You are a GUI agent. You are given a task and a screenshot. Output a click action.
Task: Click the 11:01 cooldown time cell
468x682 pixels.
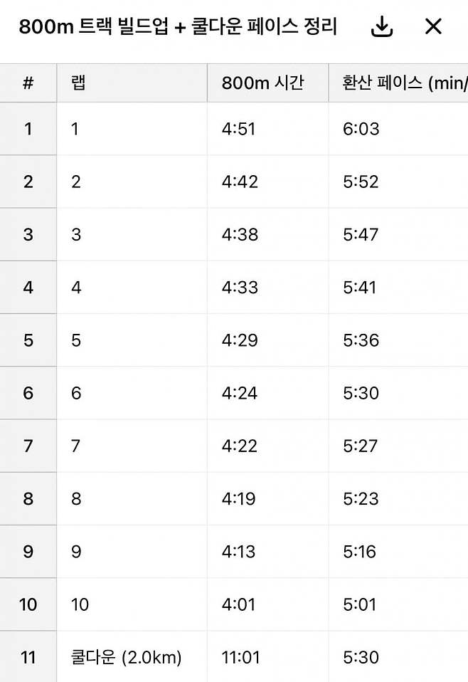(x=267, y=657)
